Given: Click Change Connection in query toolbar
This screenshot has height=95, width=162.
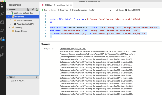Looking at the screenshot, I should [x=78, y=10].
